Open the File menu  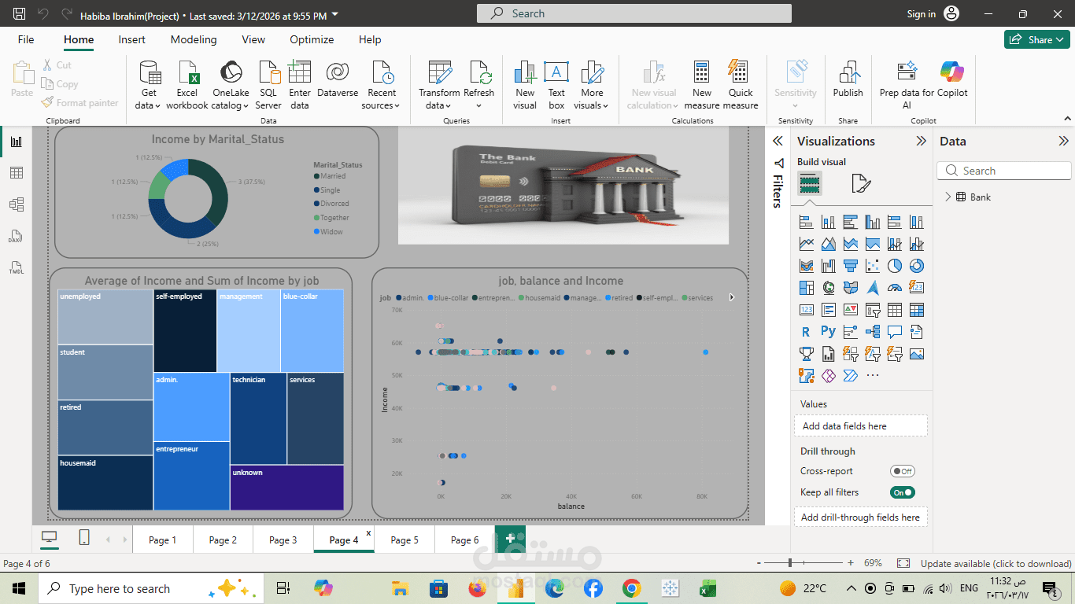pos(26,39)
